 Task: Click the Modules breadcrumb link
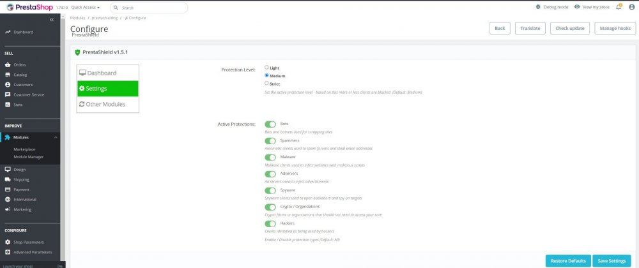pos(77,18)
